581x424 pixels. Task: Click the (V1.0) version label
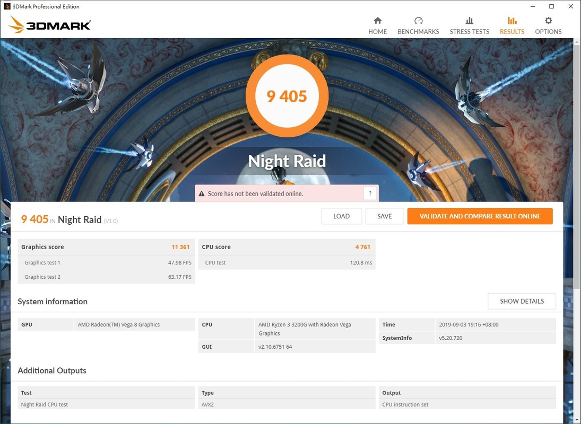tap(111, 221)
